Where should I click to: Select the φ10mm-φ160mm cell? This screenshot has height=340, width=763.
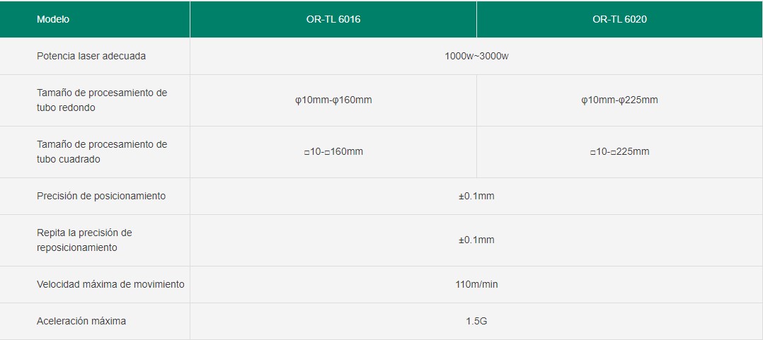point(333,100)
